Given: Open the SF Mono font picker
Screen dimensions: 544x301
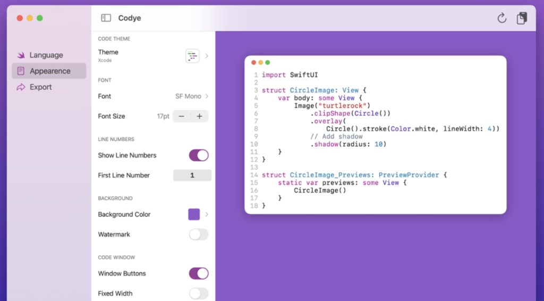Looking at the screenshot, I should [188, 96].
